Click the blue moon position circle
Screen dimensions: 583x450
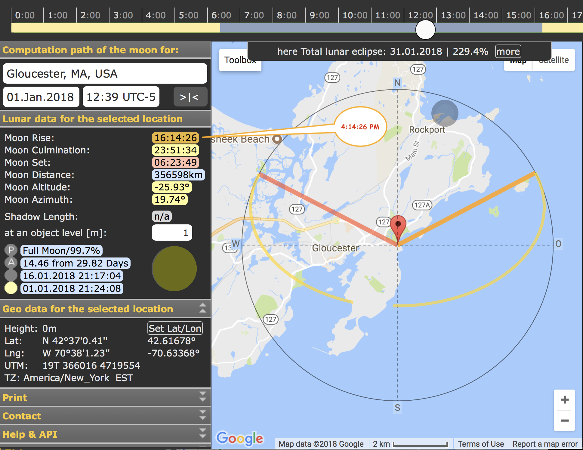coord(445,113)
